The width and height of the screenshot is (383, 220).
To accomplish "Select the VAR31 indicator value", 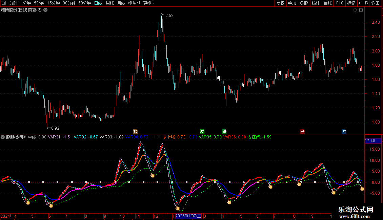I will 60,137.
